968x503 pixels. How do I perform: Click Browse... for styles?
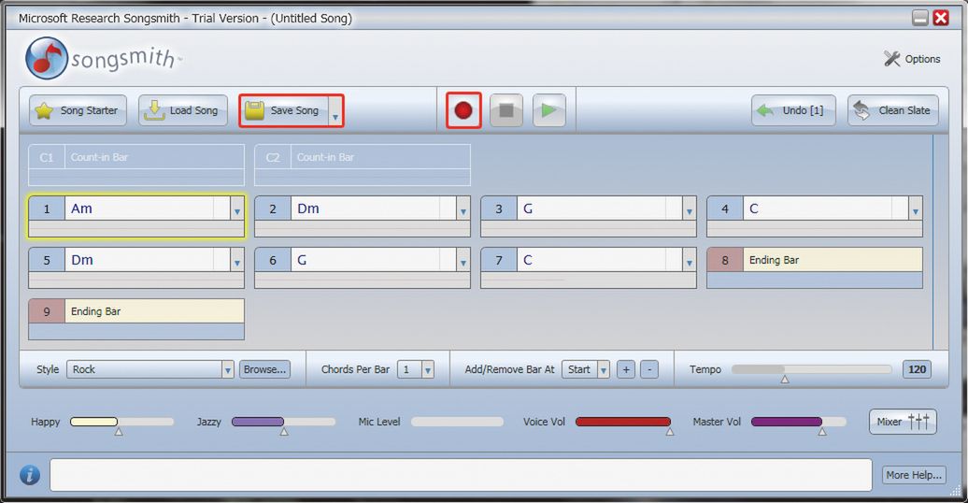coord(264,369)
